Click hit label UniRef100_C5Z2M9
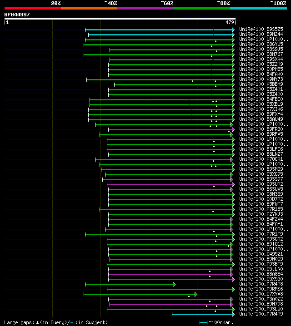The width and height of the screenshot is (291, 326). pyautogui.click(x=261, y=64)
